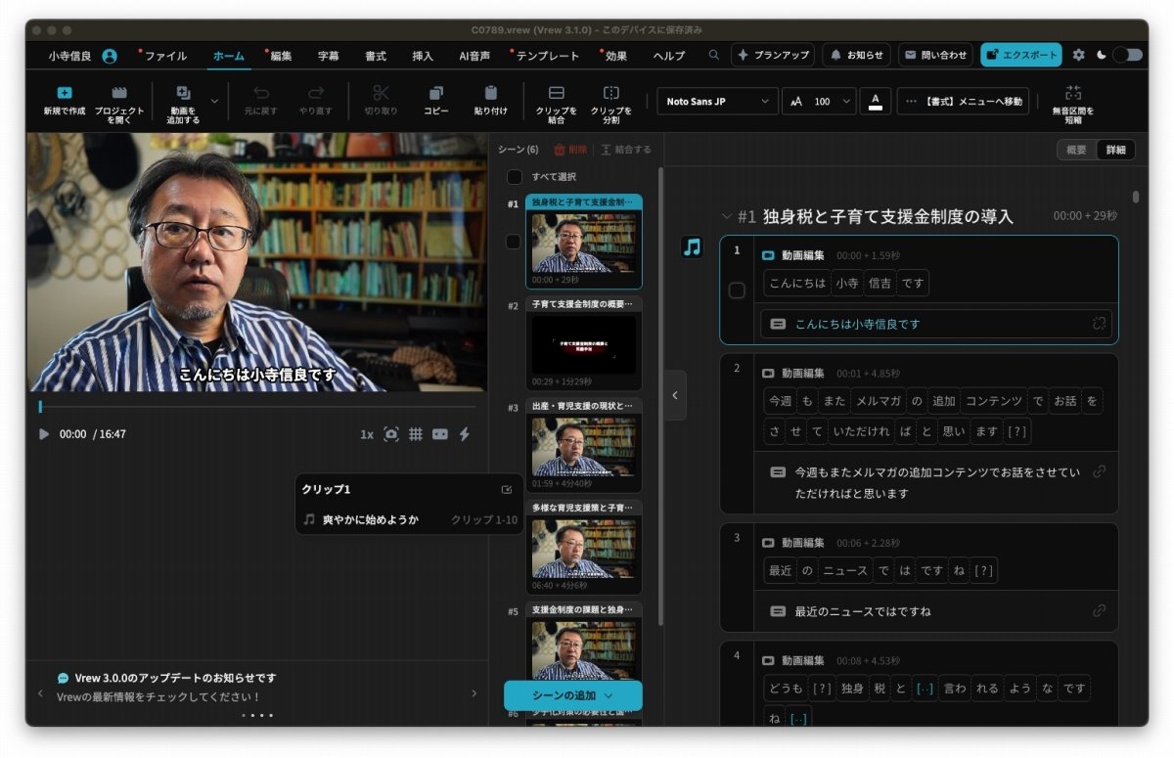Show the grid overlay icon under the preview
1174x758 pixels.
pyautogui.click(x=416, y=432)
